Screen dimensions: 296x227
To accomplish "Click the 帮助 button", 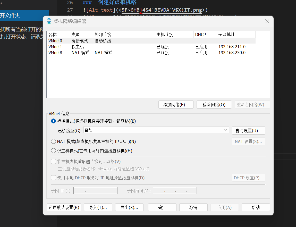I will pyautogui.click(x=256, y=207).
